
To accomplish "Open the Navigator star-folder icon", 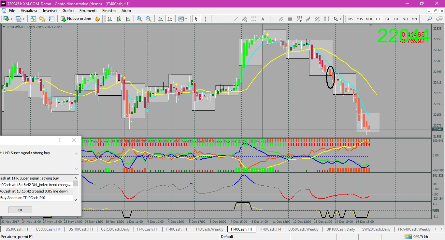I will click(42, 19).
